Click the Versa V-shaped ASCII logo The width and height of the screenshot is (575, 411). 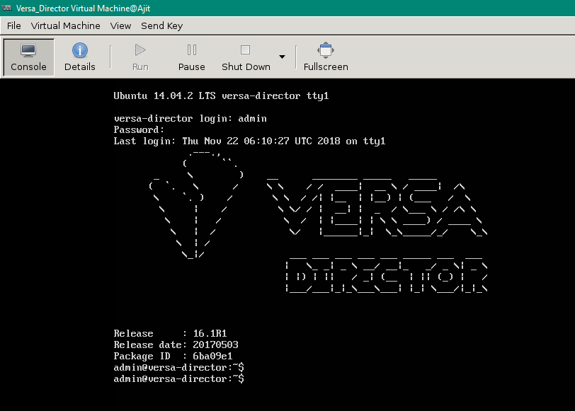point(196,204)
